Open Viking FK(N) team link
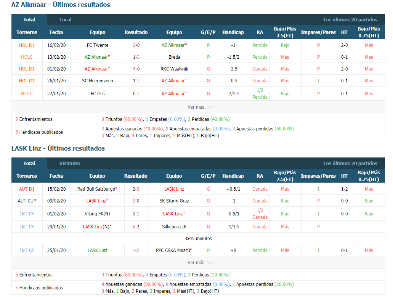393x297 pixels. point(97,214)
